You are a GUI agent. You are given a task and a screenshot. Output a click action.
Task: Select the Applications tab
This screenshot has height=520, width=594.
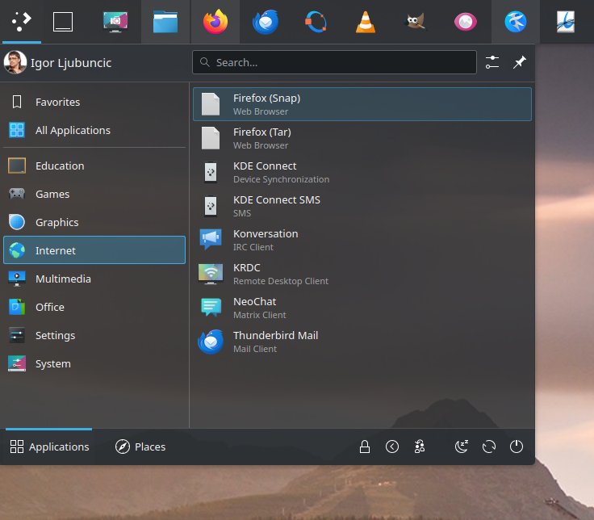pos(49,447)
